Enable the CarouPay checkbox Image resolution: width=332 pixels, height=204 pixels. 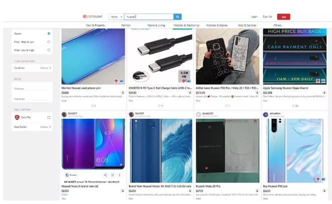[x=48, y=117]
